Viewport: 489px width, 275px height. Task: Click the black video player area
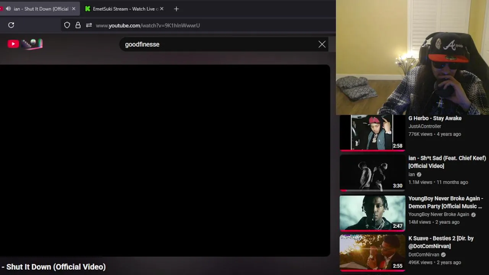pyautogui.click(x=165, y=160)
